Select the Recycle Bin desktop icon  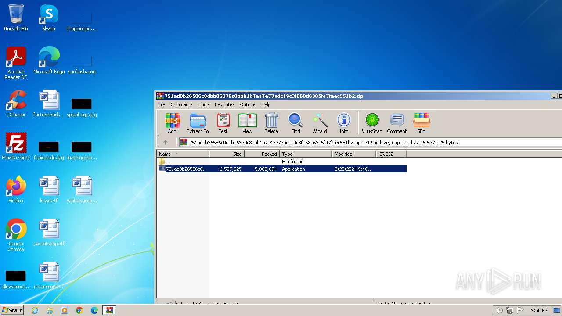16,18
